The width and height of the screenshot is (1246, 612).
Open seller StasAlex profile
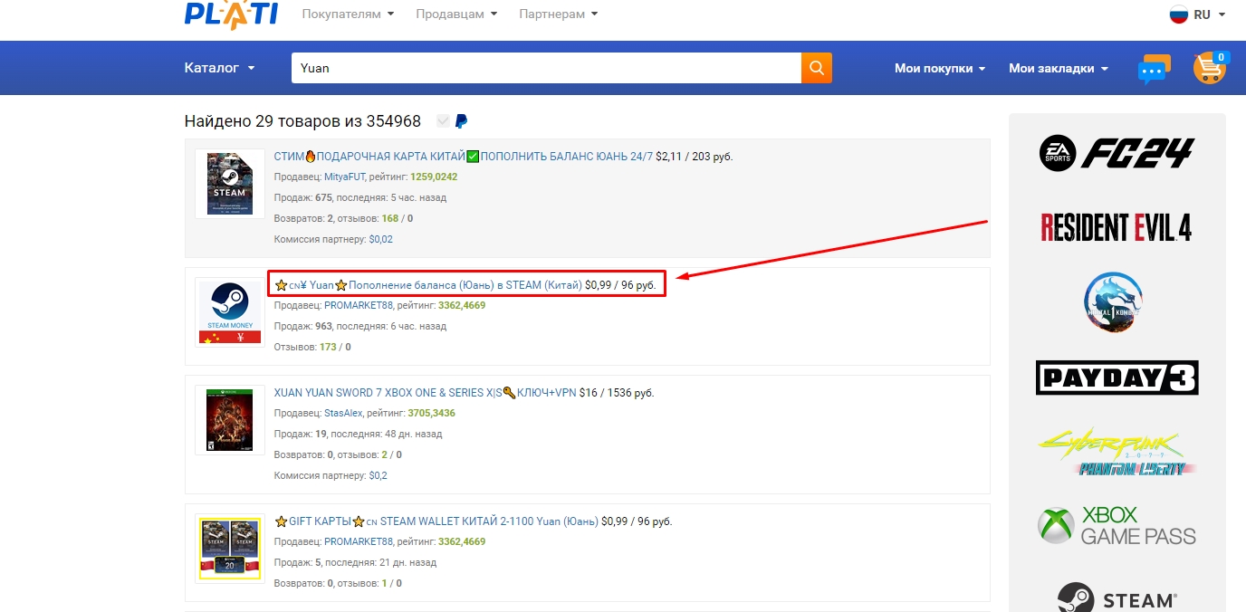tap(343, 413)
